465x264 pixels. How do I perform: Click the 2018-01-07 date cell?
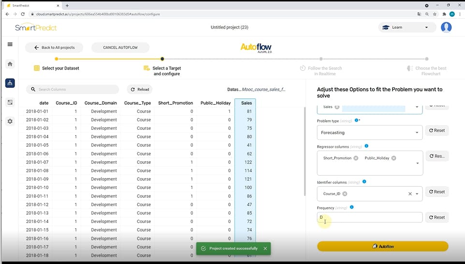[37, 162]
